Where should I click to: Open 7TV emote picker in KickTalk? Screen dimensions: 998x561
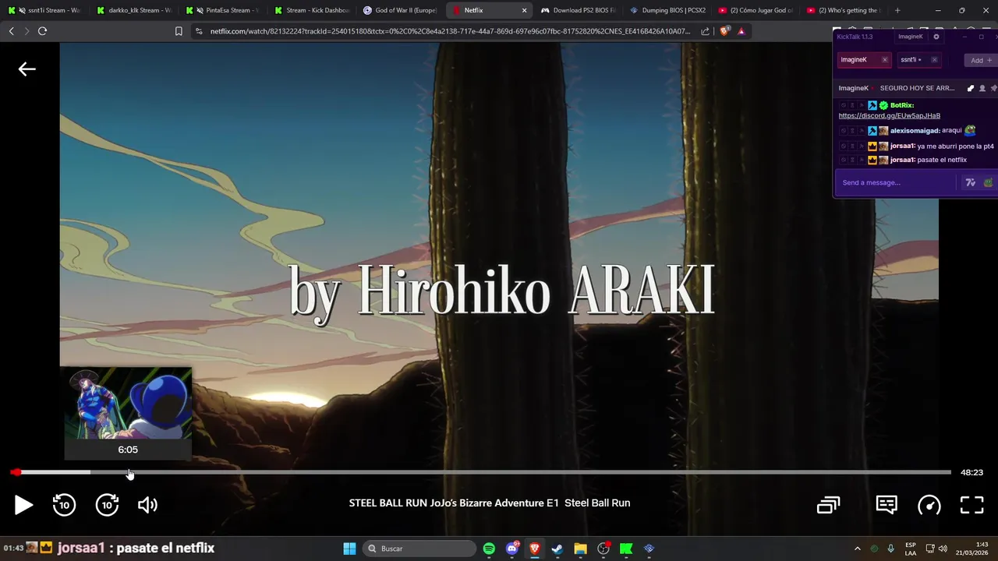tap(970, 182)
